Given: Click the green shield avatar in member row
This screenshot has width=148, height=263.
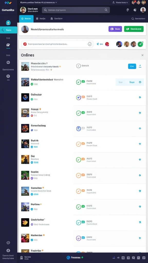Looking at the screenshot, I should point(140,44).
